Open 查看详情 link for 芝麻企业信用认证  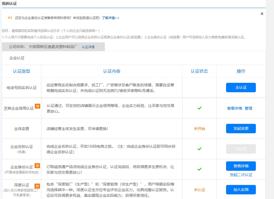[234, 108]
